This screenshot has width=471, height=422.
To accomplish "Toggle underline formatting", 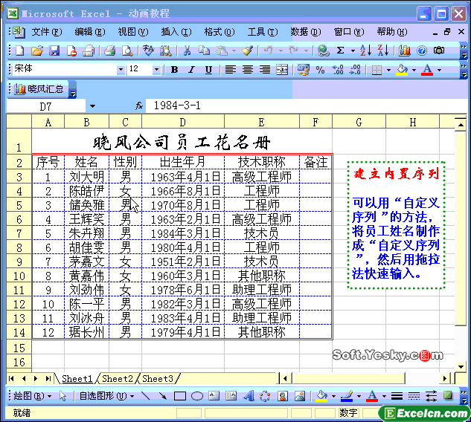I will (x=208, y=70).
